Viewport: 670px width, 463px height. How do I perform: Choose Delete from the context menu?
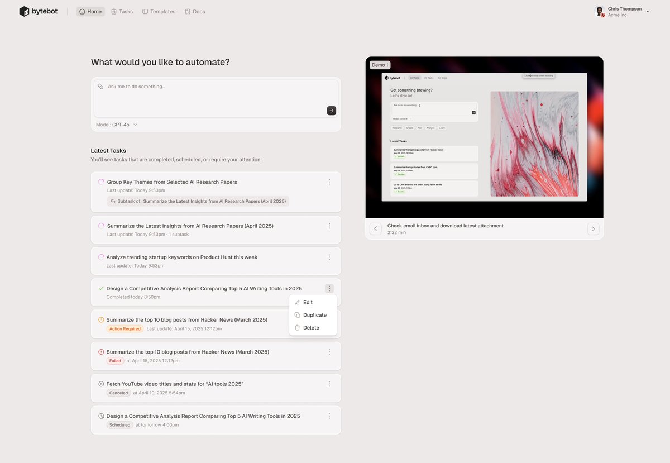[x=313, y=328]
